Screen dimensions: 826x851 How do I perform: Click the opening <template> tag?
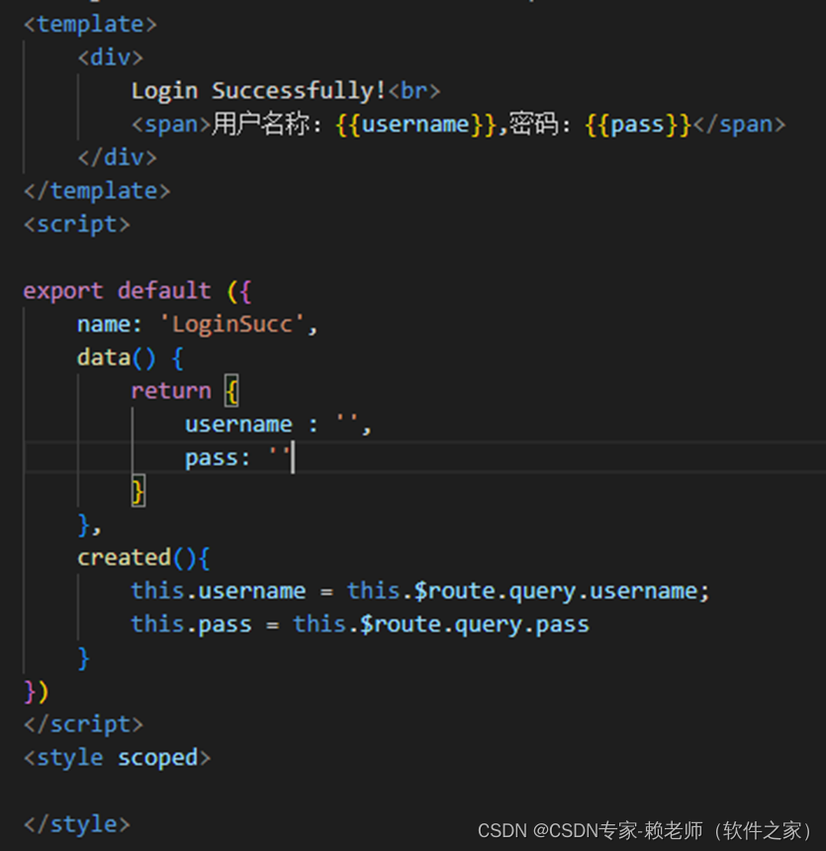[90, 25]
